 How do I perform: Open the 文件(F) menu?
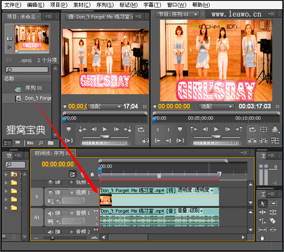(x=13, y=5)
